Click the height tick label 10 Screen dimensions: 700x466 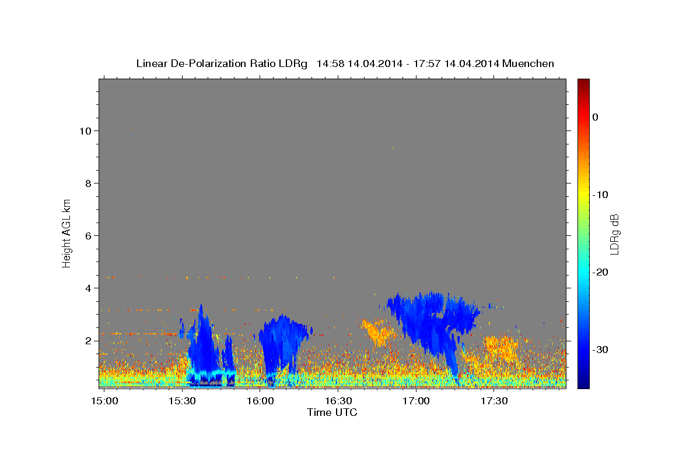point(86,130)
